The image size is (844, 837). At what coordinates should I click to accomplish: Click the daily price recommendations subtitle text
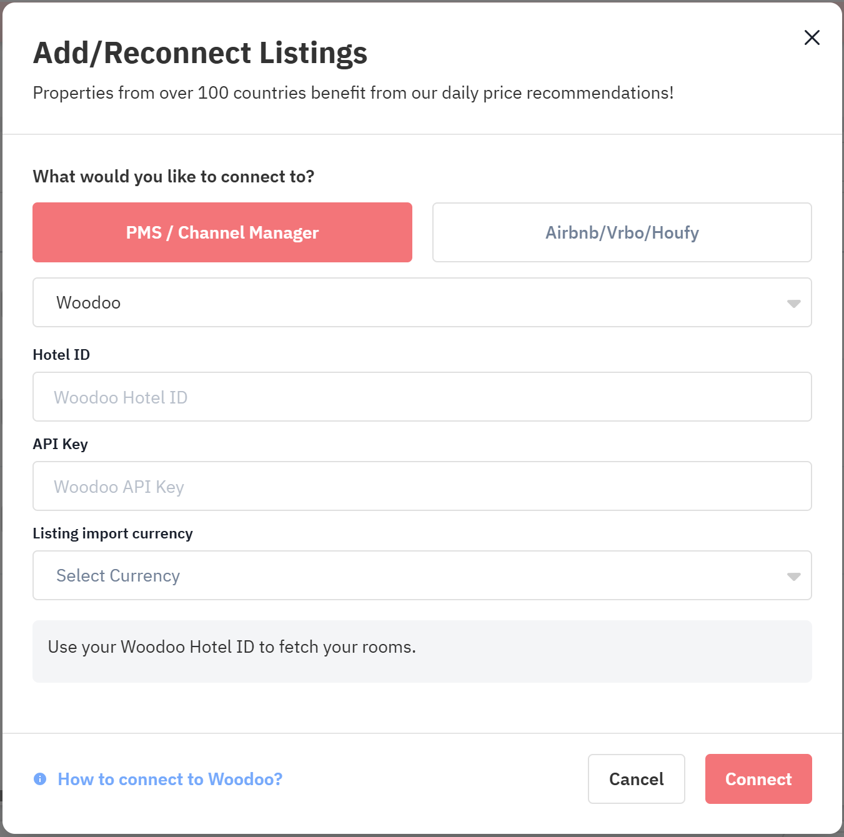point(353,92)
